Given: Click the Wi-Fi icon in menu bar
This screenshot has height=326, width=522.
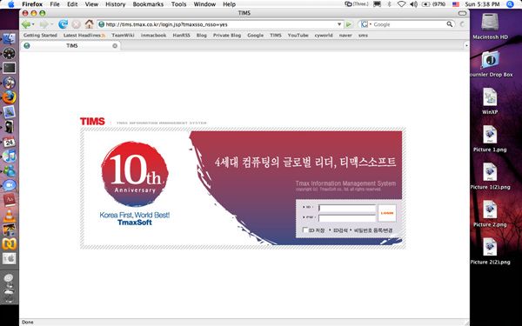Looking at the screenshot, I should [x=401, y=4].
